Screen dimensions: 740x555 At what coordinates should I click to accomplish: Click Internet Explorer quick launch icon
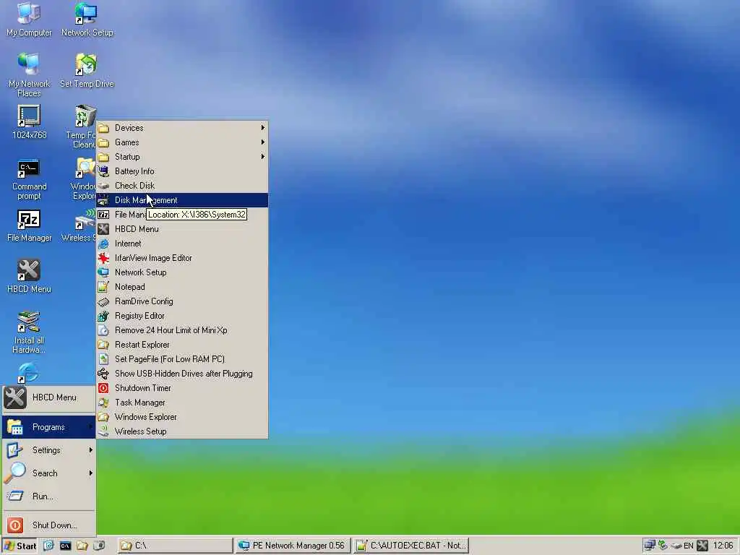(x=48, y=546)
